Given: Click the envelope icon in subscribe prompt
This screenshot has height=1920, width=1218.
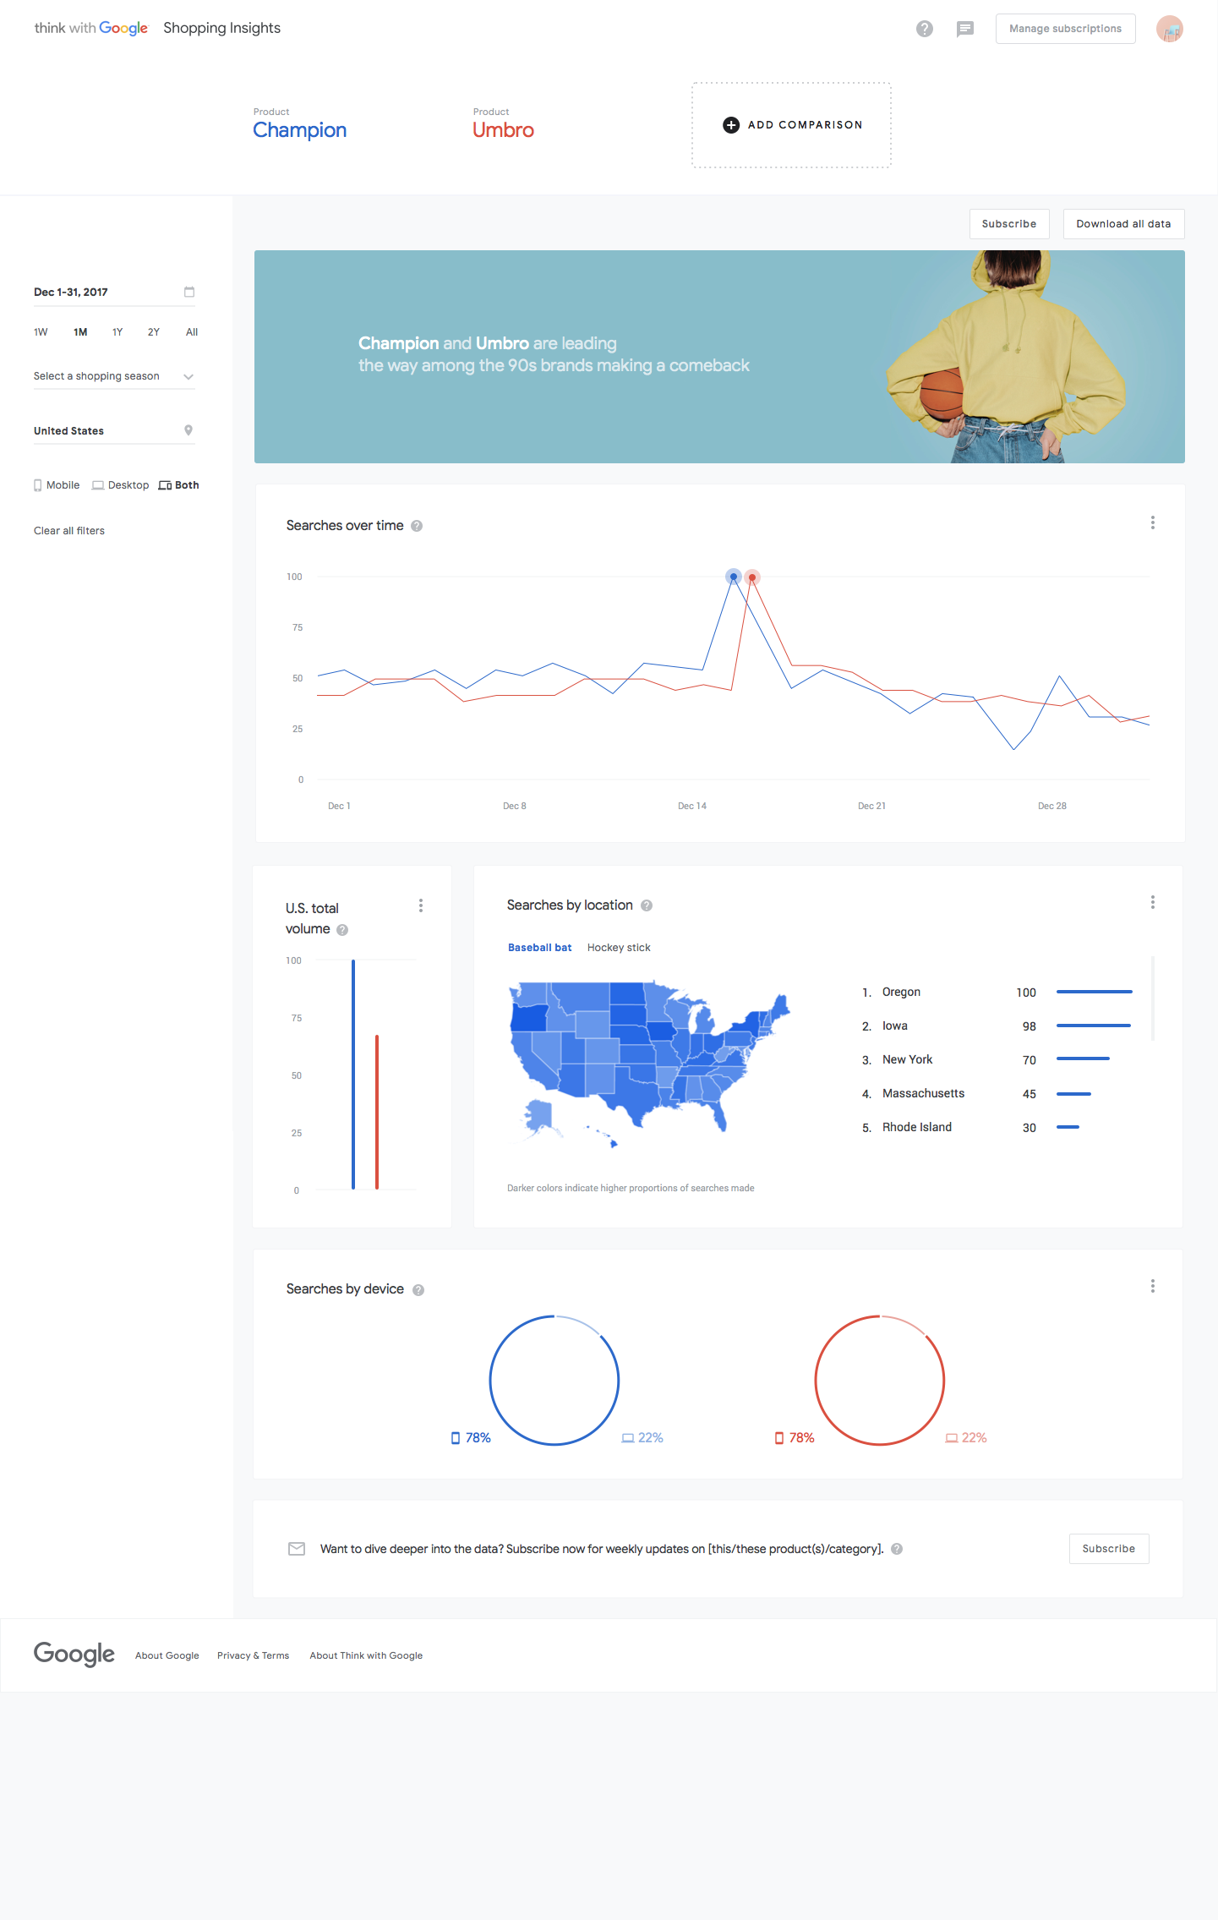Looking at the screenshot, I should click(x=297, y=1549).
